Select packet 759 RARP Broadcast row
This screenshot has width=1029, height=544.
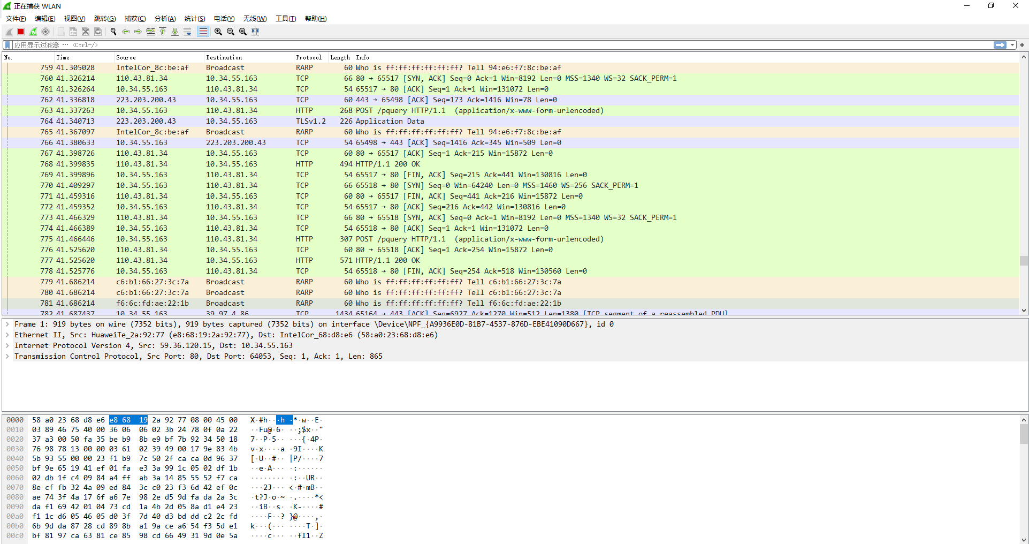[x=510, y=67]
